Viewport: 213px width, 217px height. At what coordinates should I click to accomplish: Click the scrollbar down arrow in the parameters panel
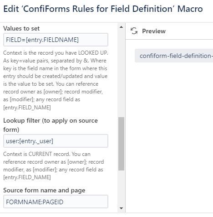coord(121,208)
